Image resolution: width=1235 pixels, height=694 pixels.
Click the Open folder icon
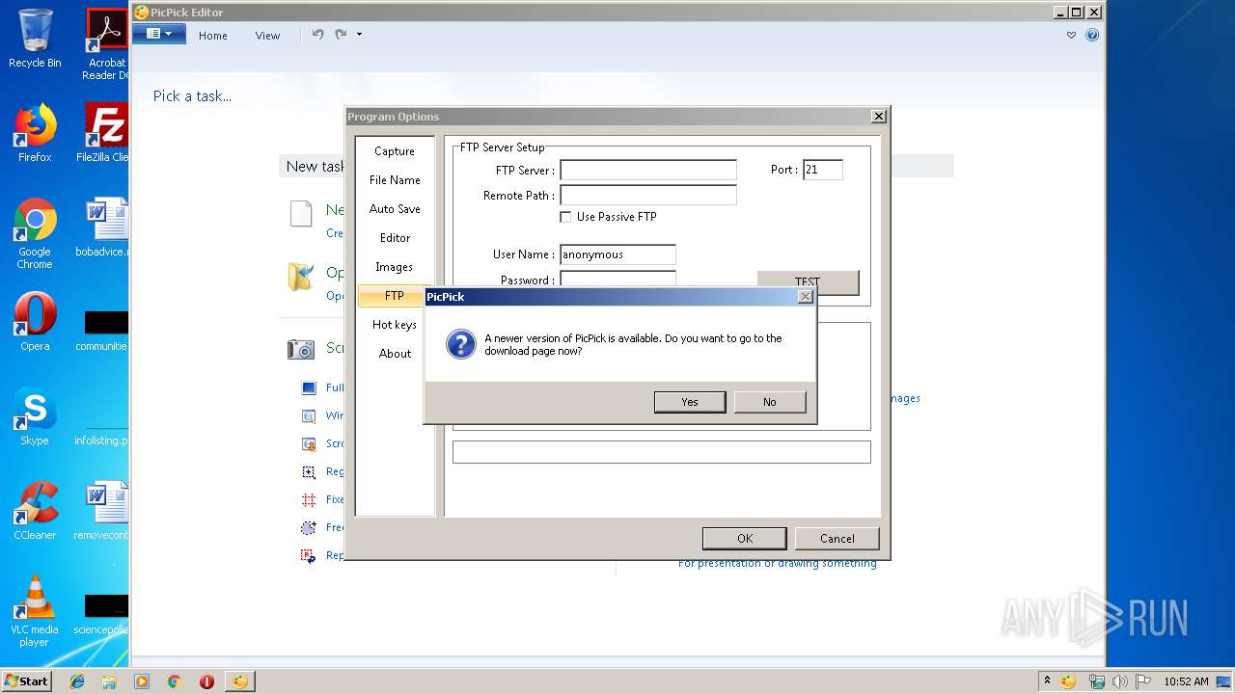pos(301,277)
